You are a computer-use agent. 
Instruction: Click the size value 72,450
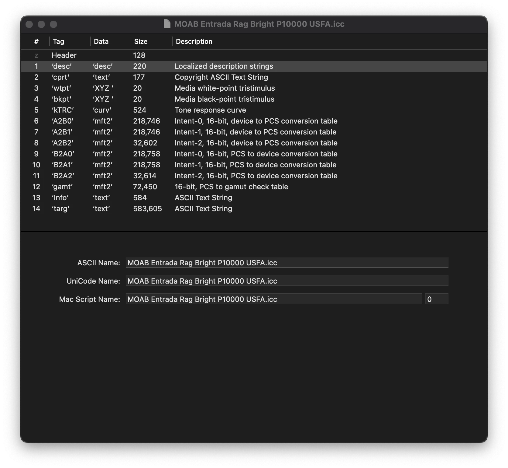coord(145,187)
